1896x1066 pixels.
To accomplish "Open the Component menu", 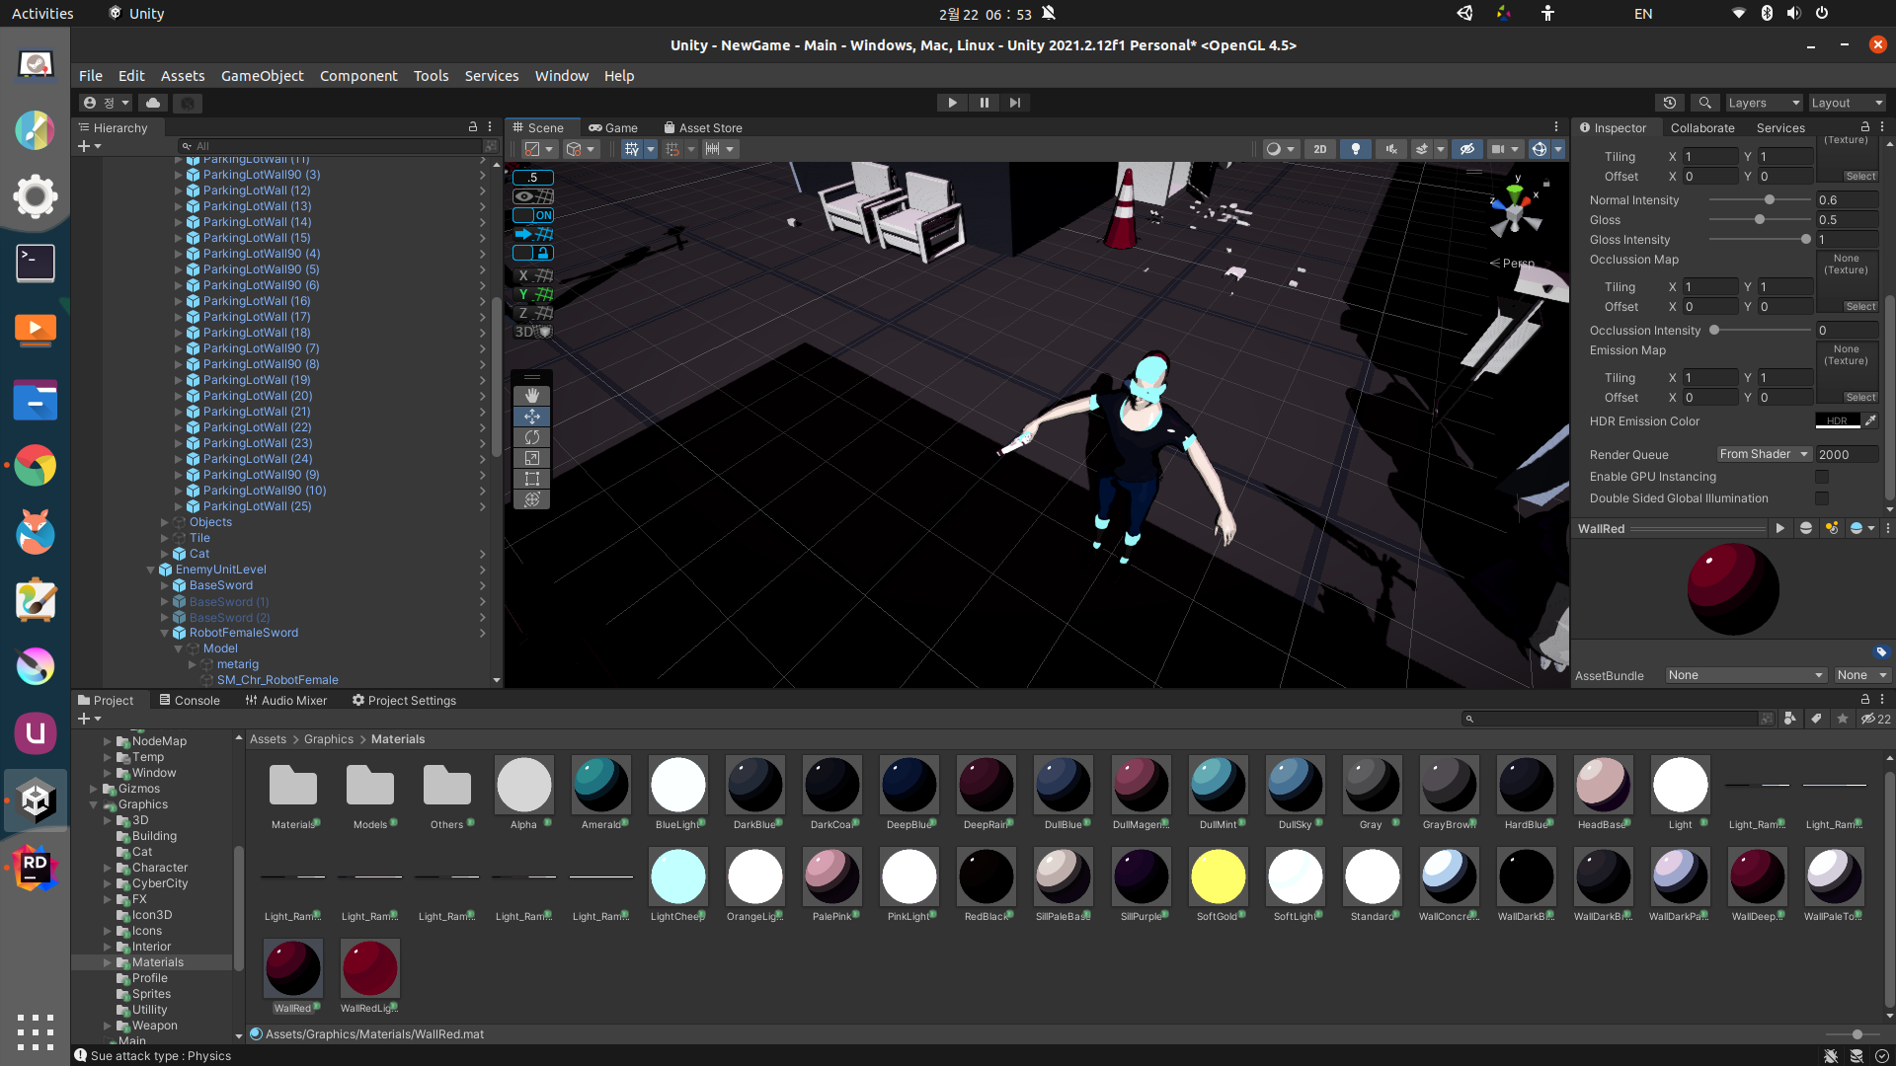I will point(358,76).
